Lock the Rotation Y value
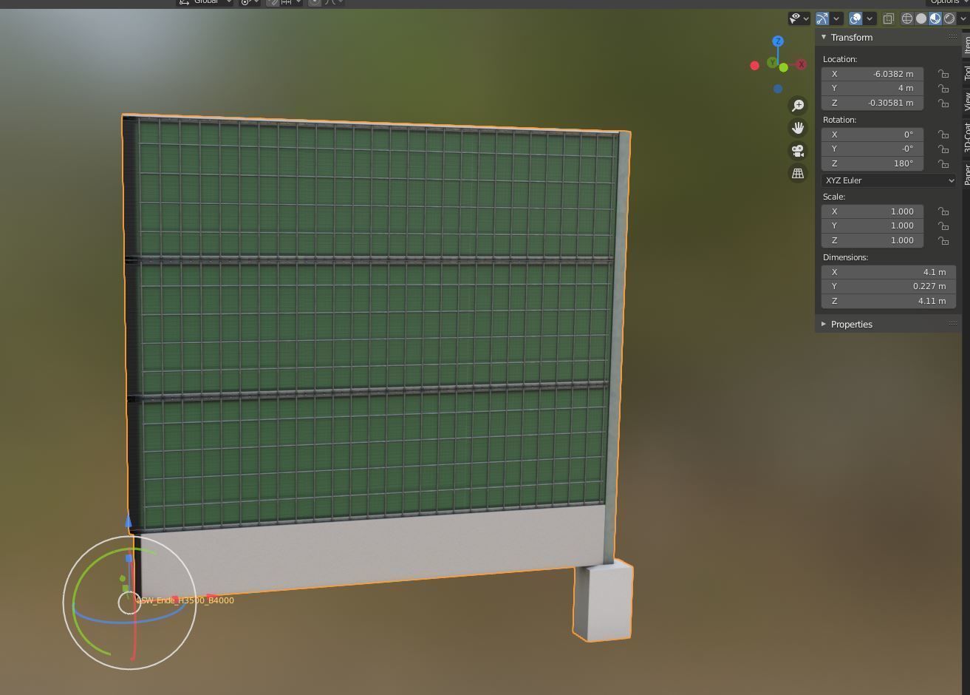The height and width of the screenshot is (695, 970). (943, 149)
